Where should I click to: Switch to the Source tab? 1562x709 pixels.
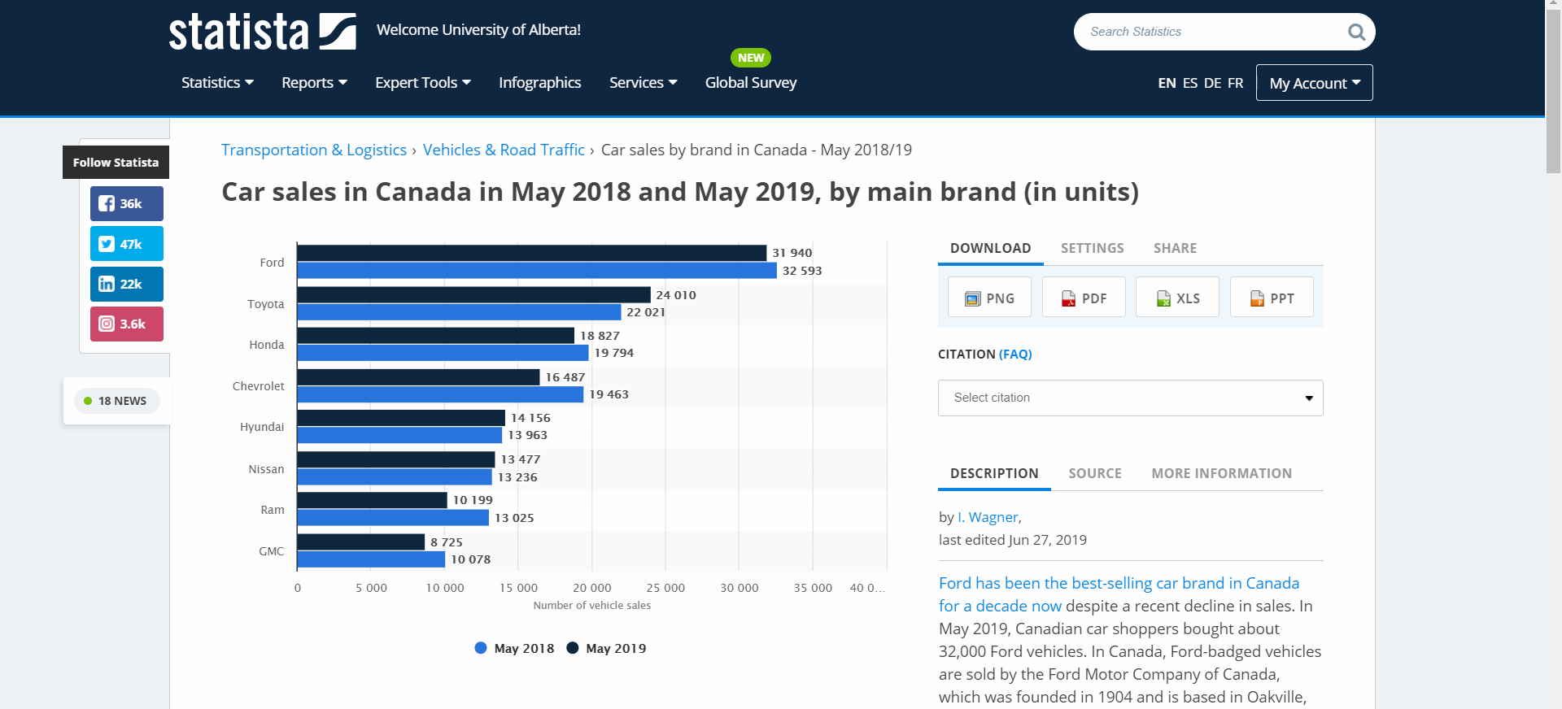[x=1094, y=473]
